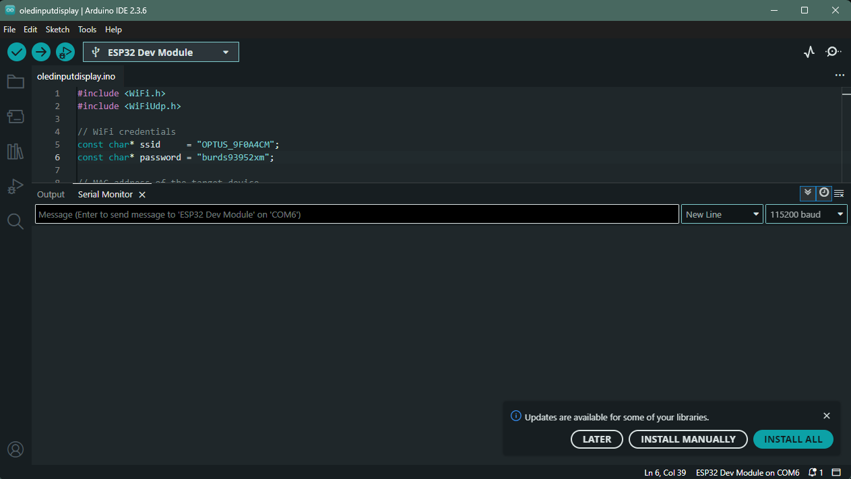The height and width of the screenshot is (479, 851).
Task: Toggle autoscroll in Serial Monitor
Action: tap(808, 193)
